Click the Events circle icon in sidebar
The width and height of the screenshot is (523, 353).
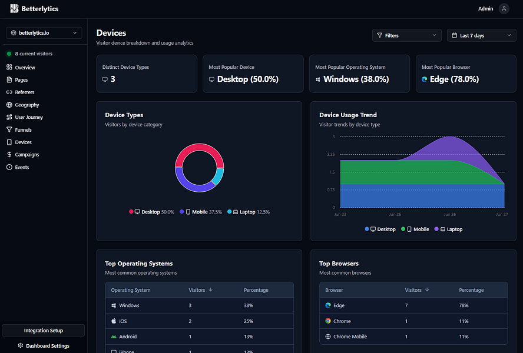point(9,167)
